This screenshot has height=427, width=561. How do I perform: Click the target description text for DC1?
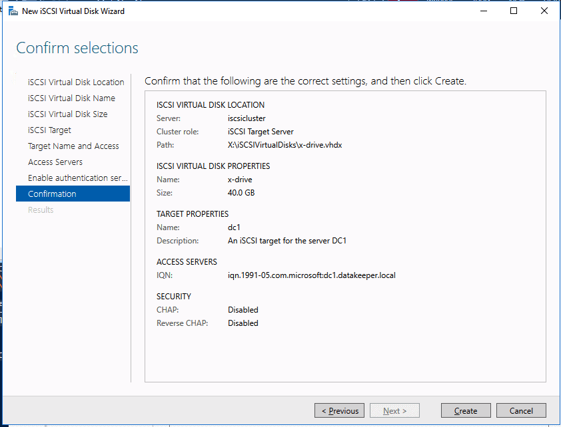(x=286, y=241)
